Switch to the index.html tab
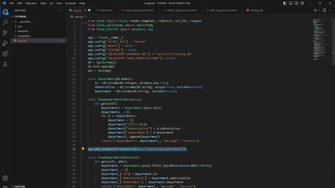Image resolution: width=335 pixels, height=188 pixels. [x=106, y=10]
